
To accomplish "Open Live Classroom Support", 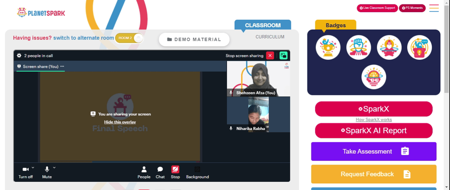I will (x=377, y=8).
